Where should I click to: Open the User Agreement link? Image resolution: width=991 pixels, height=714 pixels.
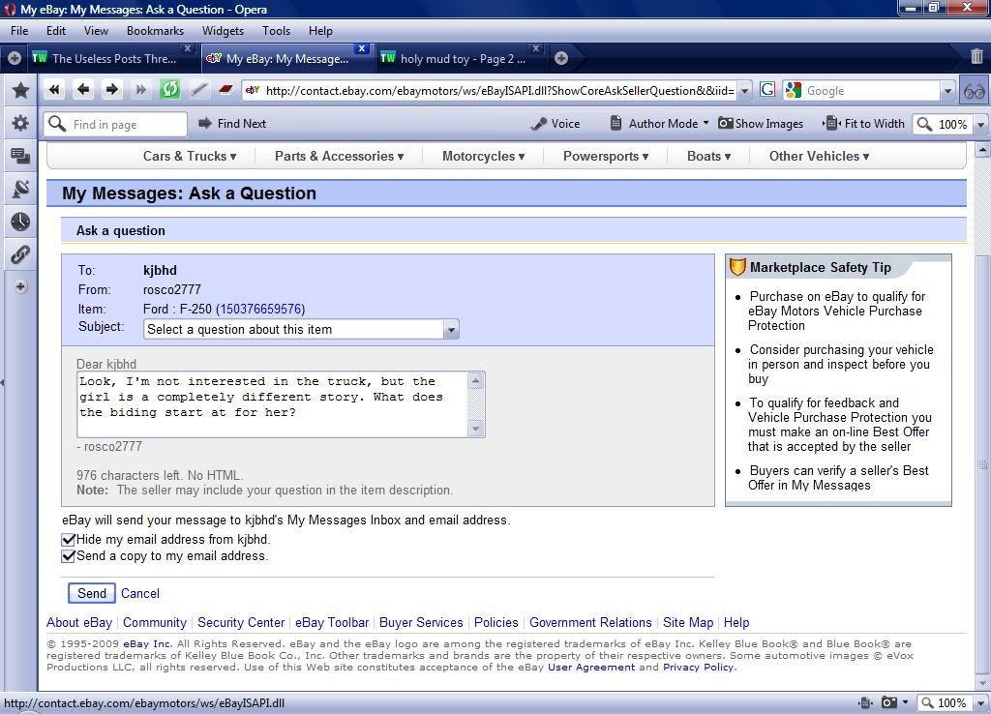[591, 668]
